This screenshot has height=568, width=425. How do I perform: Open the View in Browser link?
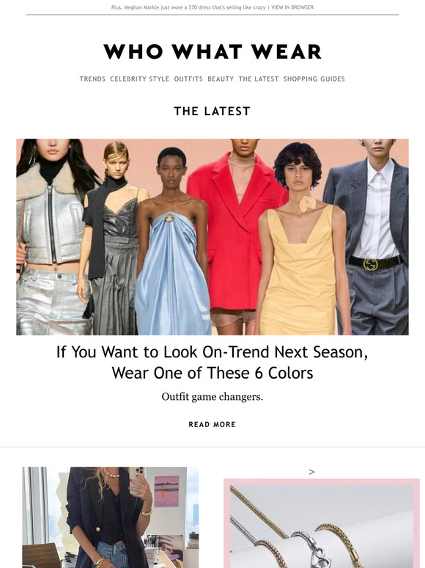point(292,7)
